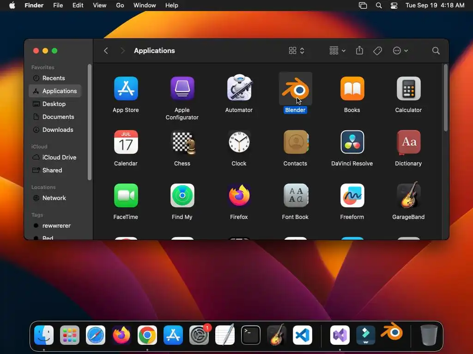This screenshot has height=354, width=473.
Task: Open the icon view switcher dropdown
Action: click(x=297, y=51)
